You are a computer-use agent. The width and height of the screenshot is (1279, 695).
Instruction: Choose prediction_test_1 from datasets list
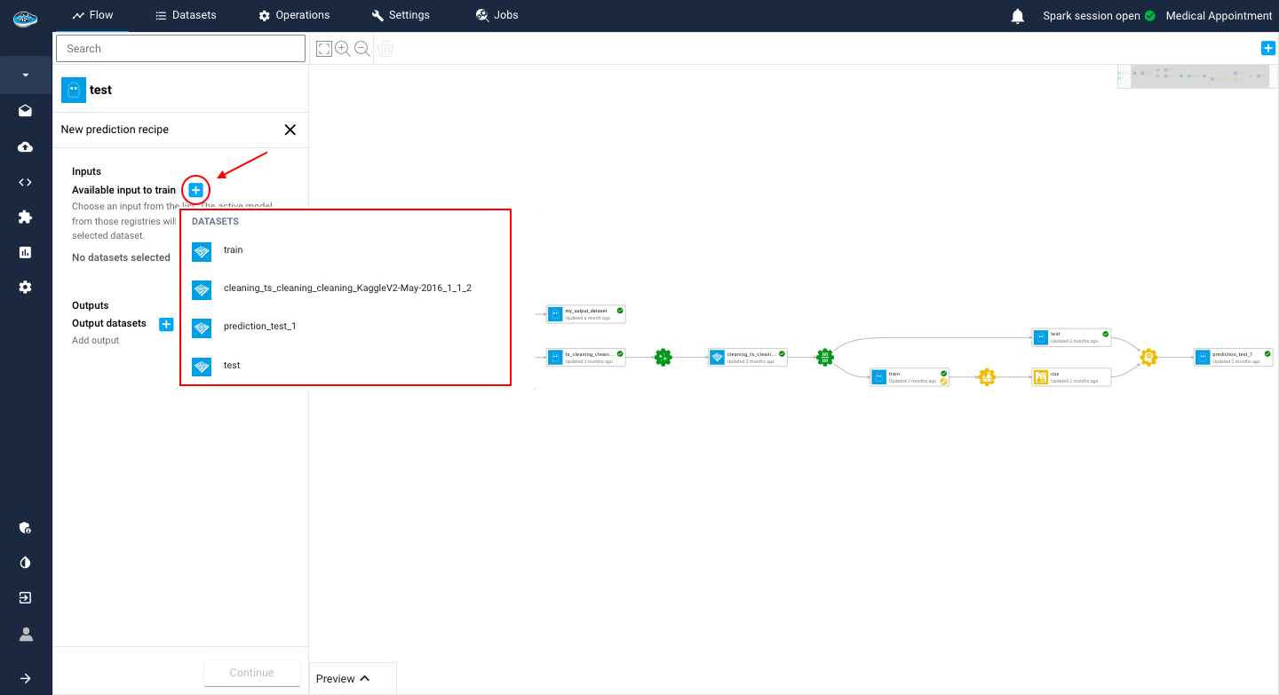click(259, 327)
